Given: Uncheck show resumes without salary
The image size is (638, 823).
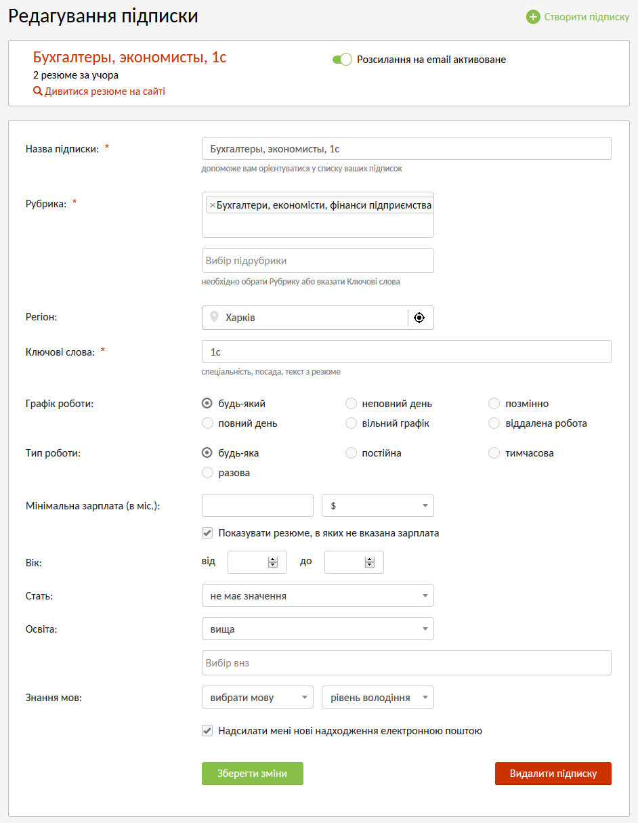Looking at the screenshot, I should tap(207, 533).
